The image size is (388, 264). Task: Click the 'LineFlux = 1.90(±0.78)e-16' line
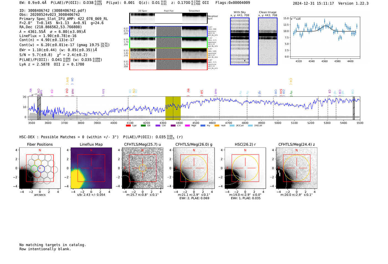pyautogui.click(x=48, y=36)
